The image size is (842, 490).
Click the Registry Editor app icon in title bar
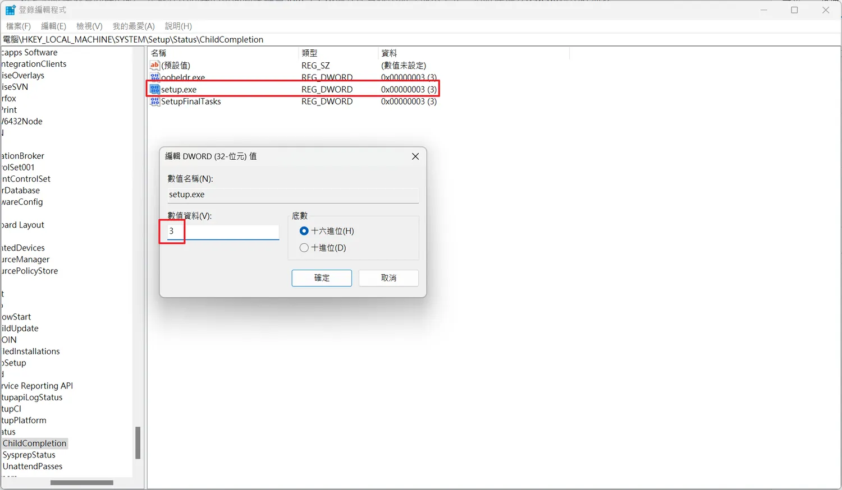coord(10,10)
